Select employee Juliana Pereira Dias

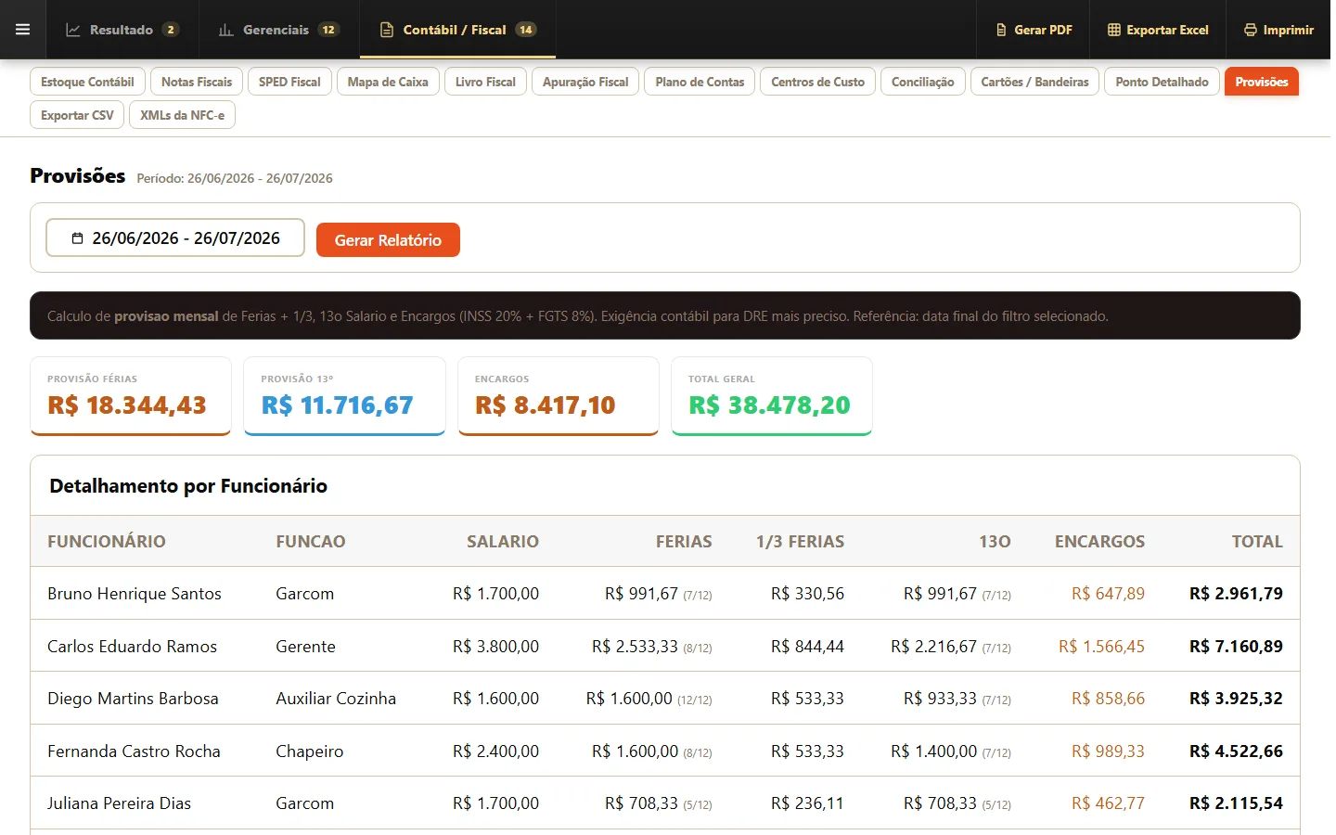119,803
